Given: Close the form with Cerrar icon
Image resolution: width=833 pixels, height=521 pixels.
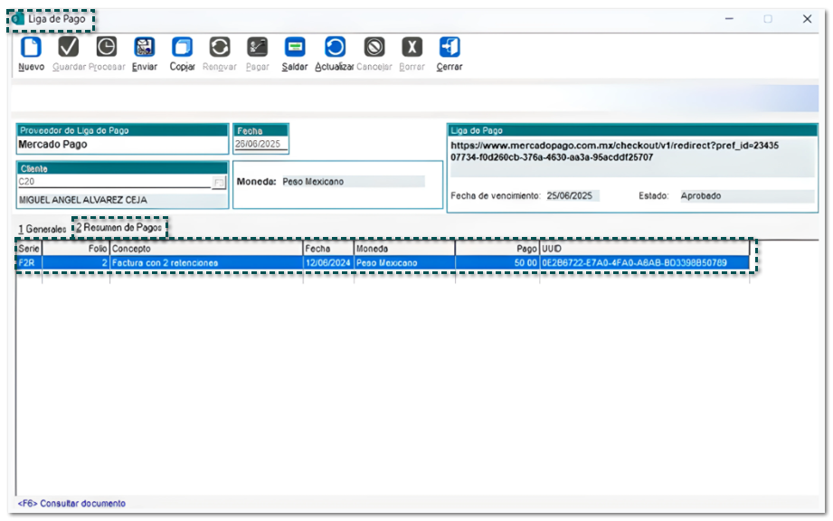Looking at the screenshot, I should (x=450, y=48).
